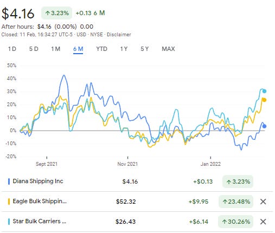Viewport: 275px width, 233px height.
Task: Switch chart to 5Y range
Action: (x=144, y=49)
